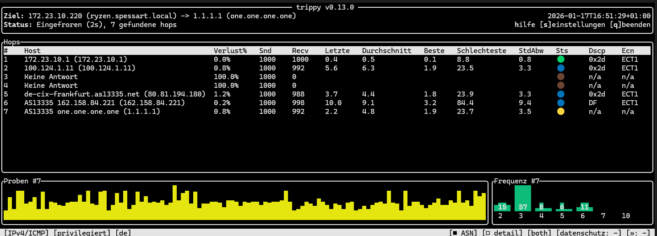Click the green status dot for hop 1

click(561, 59)
